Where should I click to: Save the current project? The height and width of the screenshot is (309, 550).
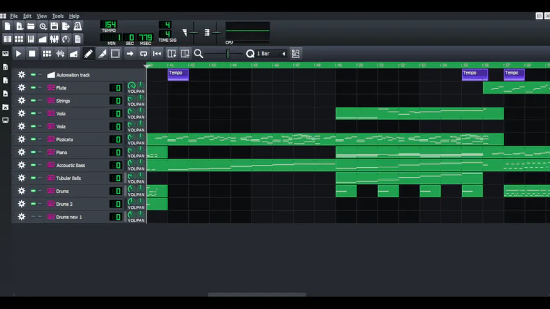coord(54,26)
